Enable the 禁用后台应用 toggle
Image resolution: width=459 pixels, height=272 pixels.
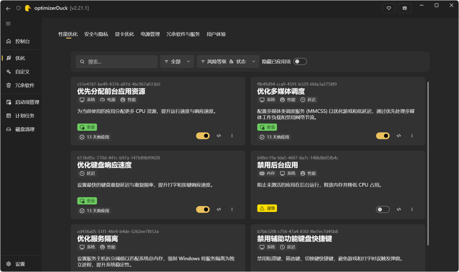(x=383, y=209)
